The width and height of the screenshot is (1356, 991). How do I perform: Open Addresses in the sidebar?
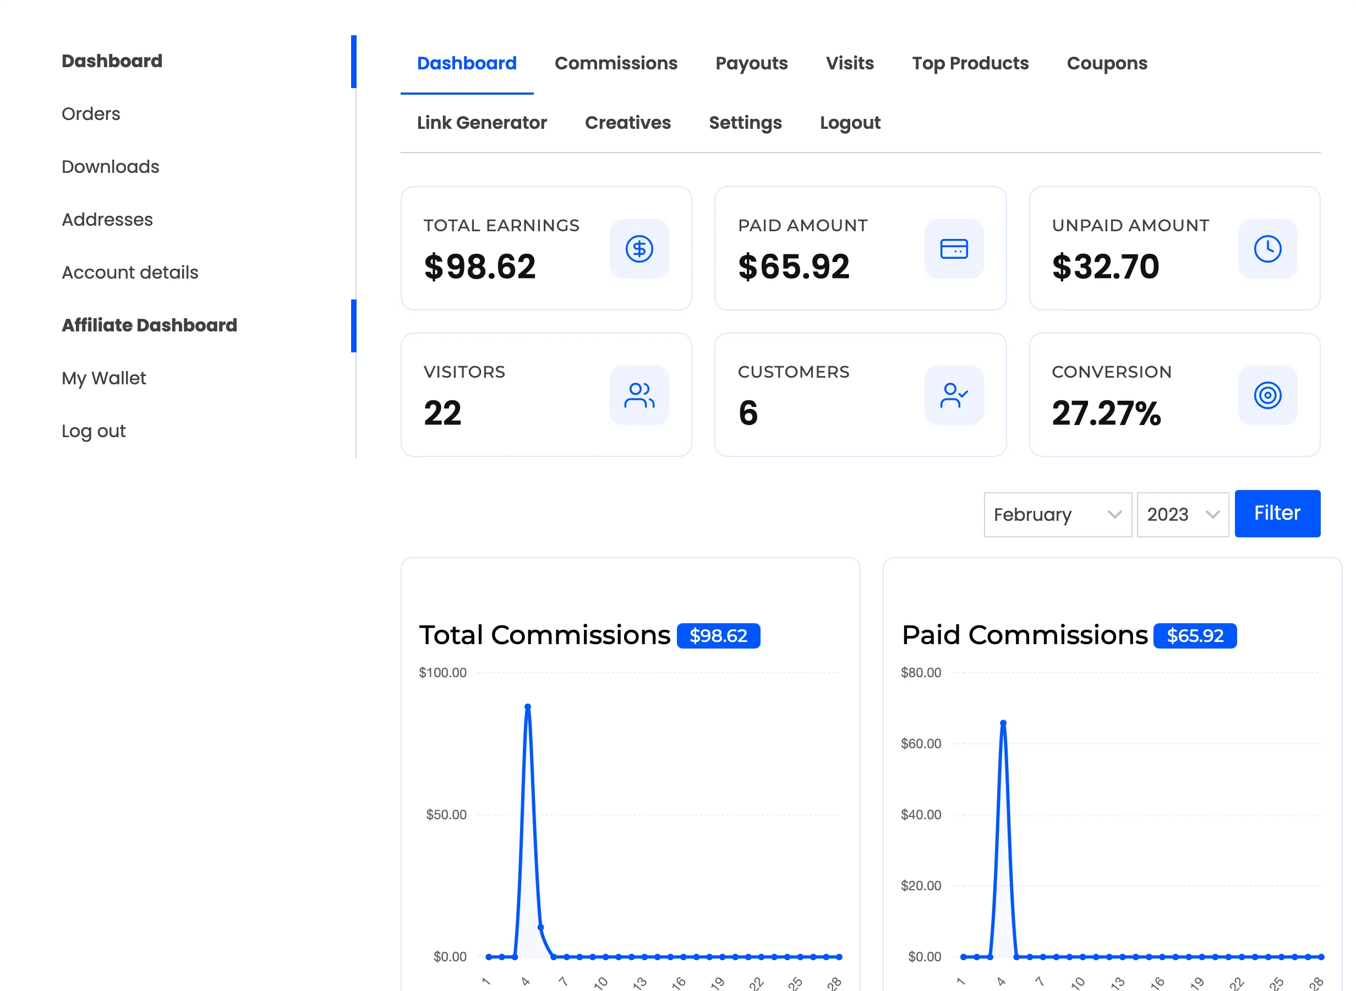[x=107, y=220]
